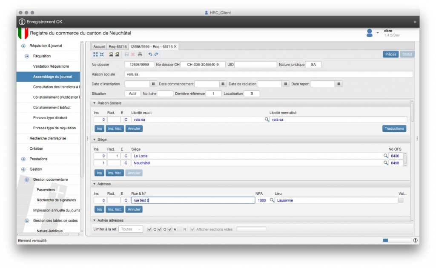Screen dimensions: 436x268
Task: Click the sidebar vertical scrollbar
Action: coord(82,111)
